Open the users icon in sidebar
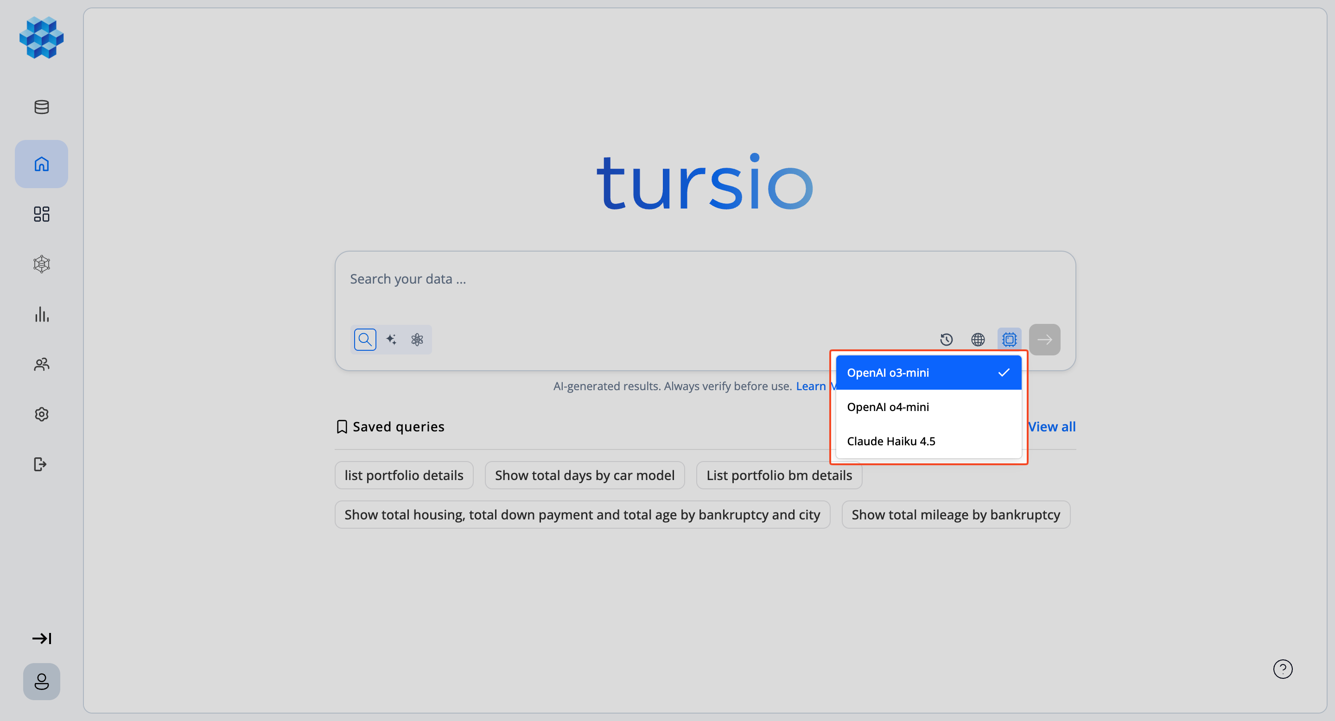The width and height of the screenshot is (1335, 721). click(41, 364)
